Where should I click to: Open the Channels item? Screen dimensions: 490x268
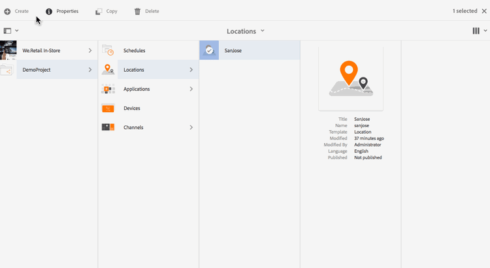133,127
